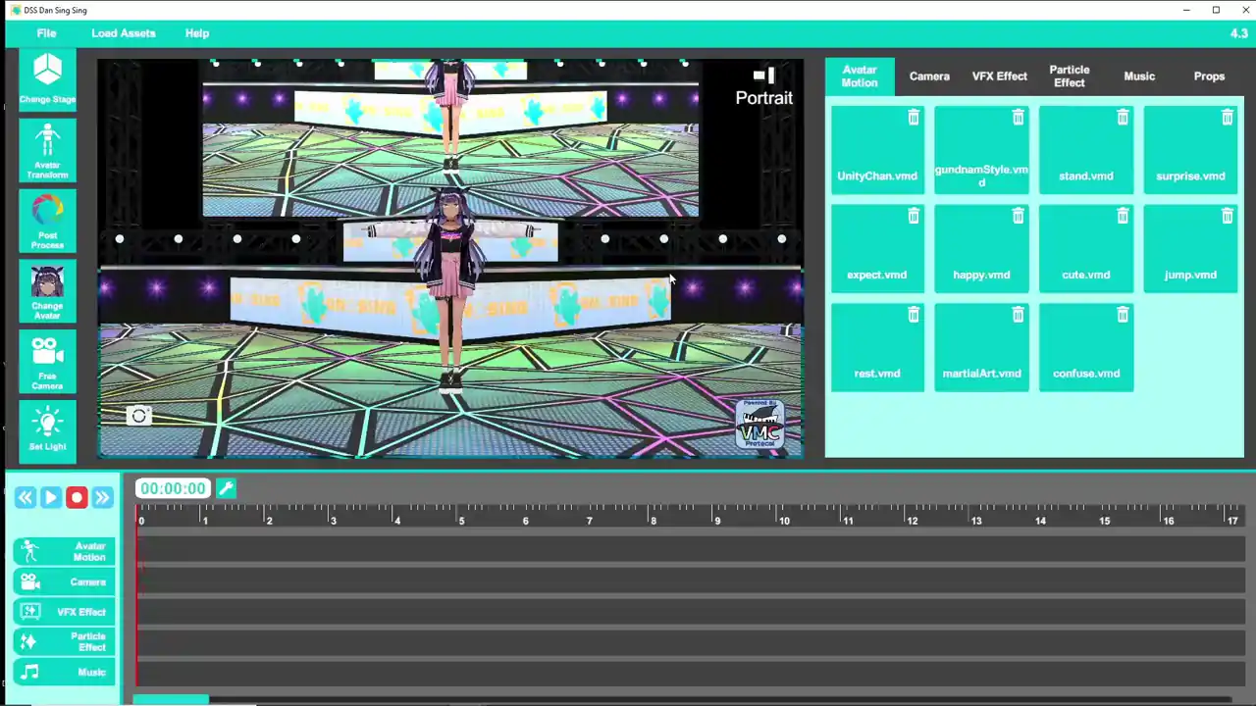Screen dimensions: 1256x706
Task: Switch to the Particle Effect tab
Action: click(1070, 76)
